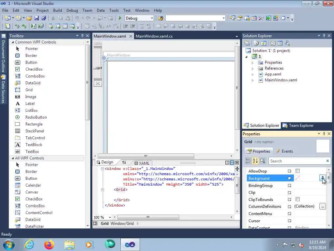Click the fit-to-view icon below the zoom slider
This screenshot has height=251, width=334.
(x=98, y=83)
